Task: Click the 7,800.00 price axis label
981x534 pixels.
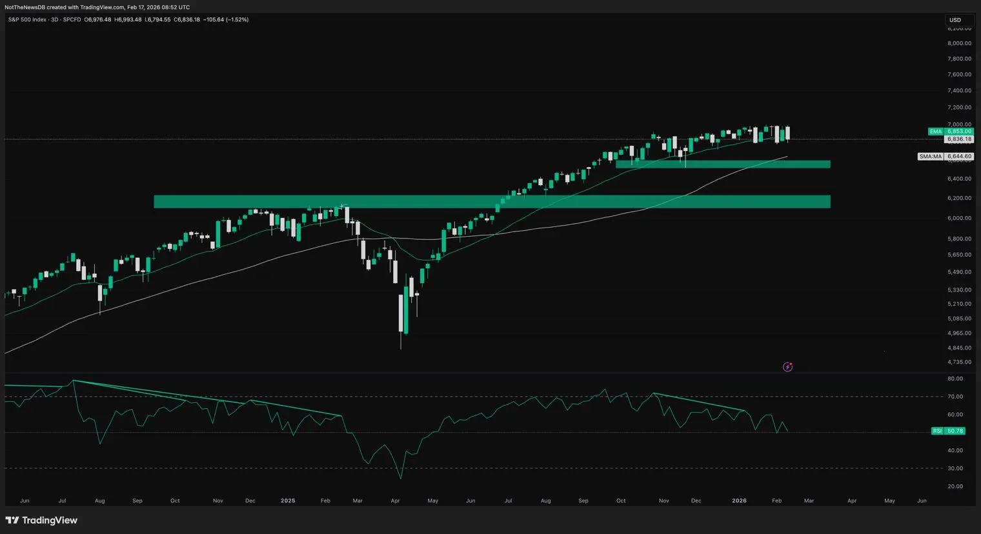Action: click(x=959, y=59)
